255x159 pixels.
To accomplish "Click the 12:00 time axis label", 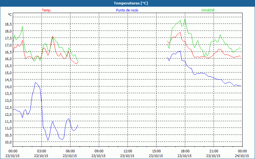I will coord(128,151).
